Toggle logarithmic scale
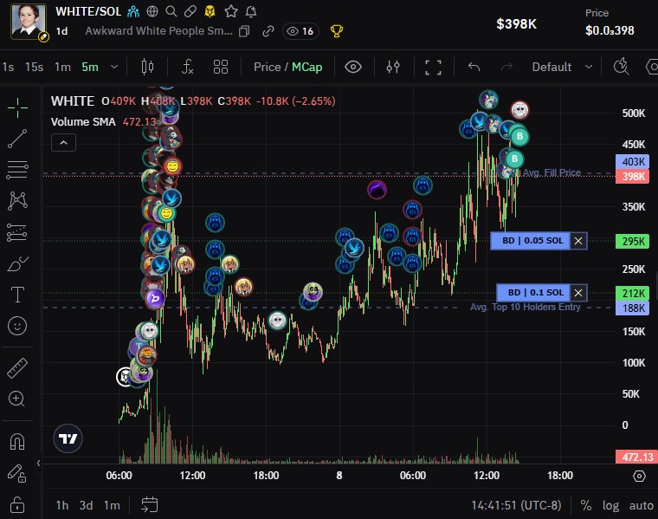The image size is (658, 519). pos(610,505)
